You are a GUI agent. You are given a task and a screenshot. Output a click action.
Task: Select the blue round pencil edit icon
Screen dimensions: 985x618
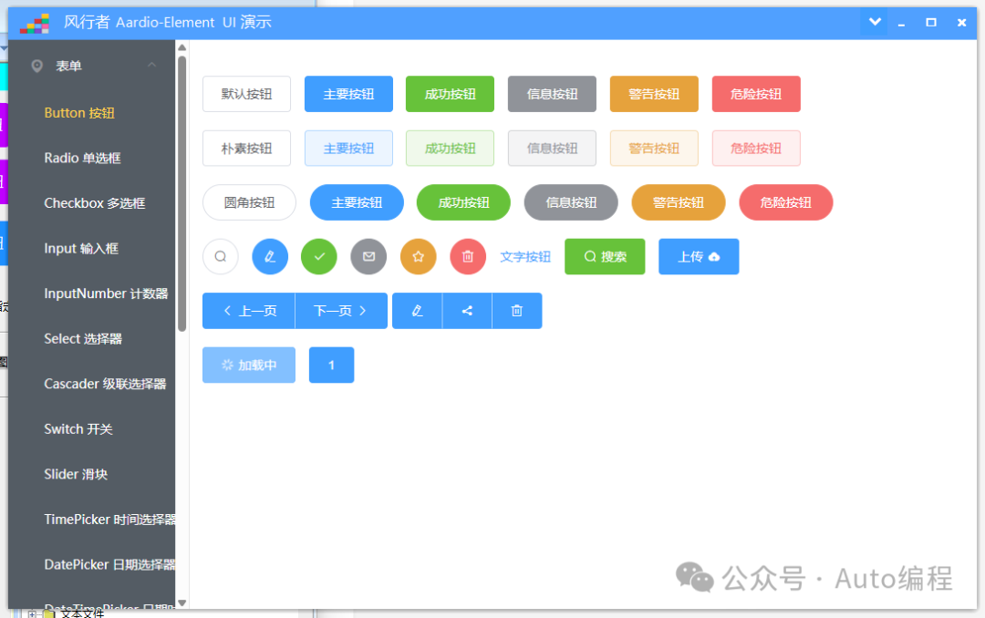(269, 256)
